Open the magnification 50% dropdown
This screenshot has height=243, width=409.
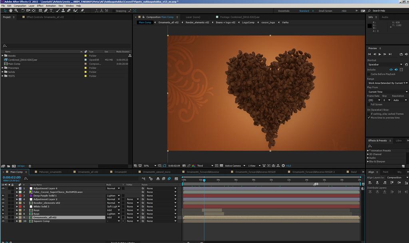pyautogui.click(x=150, y=166)
